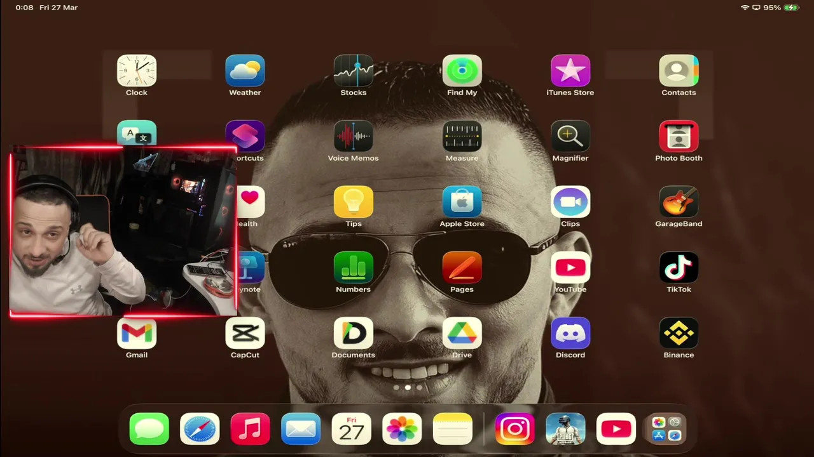
Task: Open GarageBand app
Action: point(679,202)
